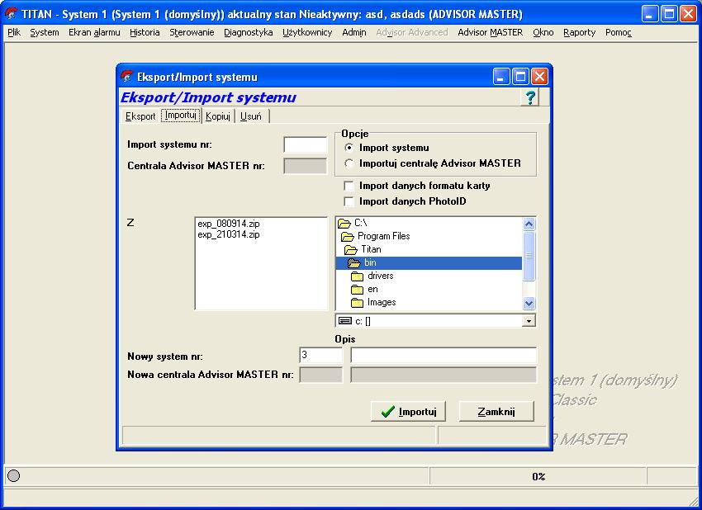Open the Diagnostyka menu

click(x=249, y=32)
